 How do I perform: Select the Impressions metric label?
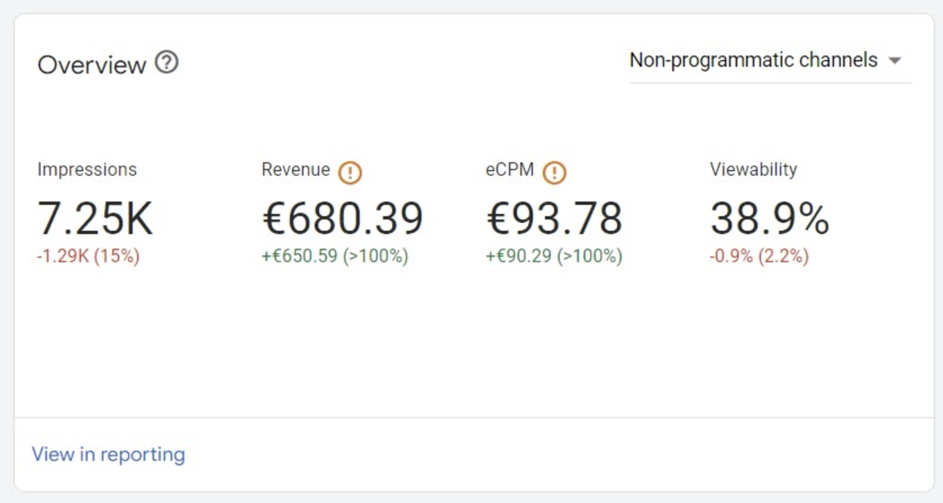[87, 170]
